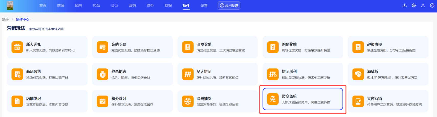The height and width of the screenshot is (117, 437).
Task: Click the 新人送礼 gift icon
Action: (17, 47)
